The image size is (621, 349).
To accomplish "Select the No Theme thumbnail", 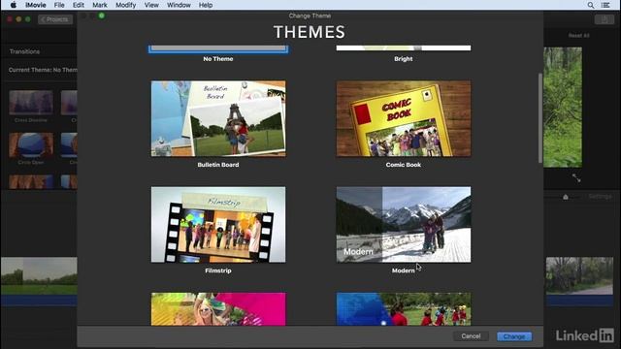I will [218, 49].
